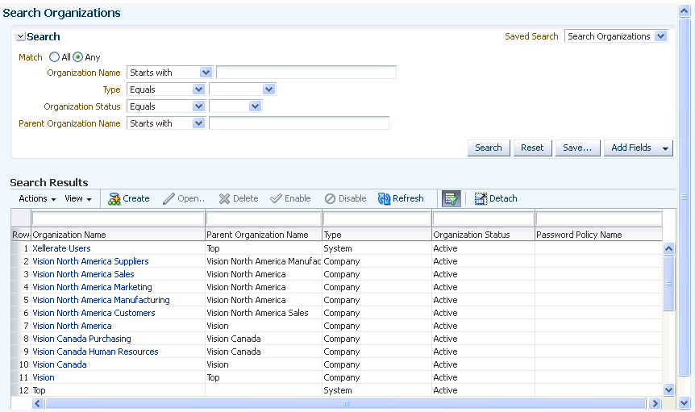Click the Disable circle icon
This screenshot has width=695, height=412.
coord(330,199)
